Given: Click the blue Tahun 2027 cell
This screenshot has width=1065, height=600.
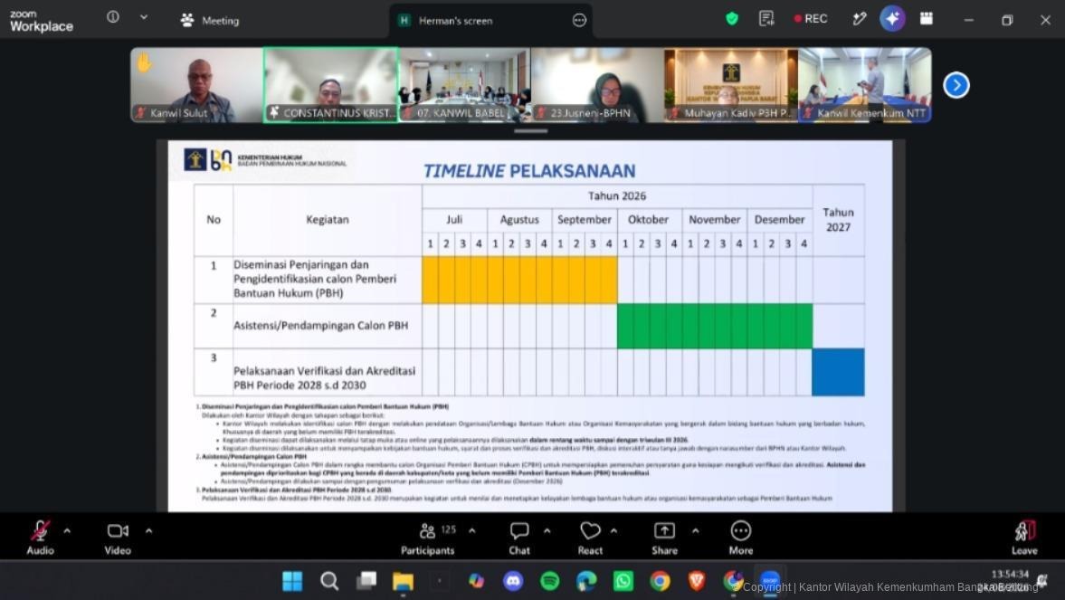Looking at the screenshot, I should point(838,372).
